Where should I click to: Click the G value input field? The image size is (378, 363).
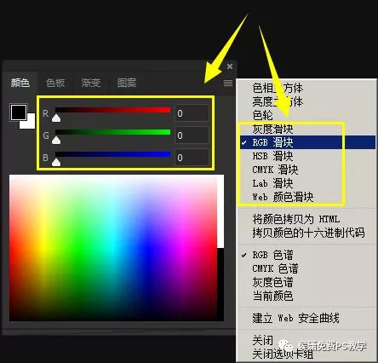pyautogui.click(x=192, y=135)
